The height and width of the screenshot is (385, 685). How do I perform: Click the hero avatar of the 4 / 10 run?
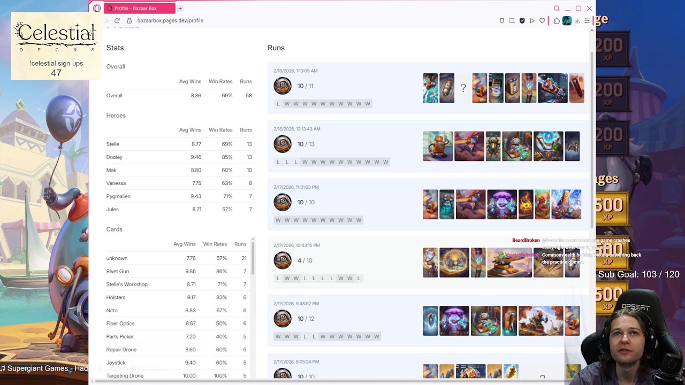point(283,260)
